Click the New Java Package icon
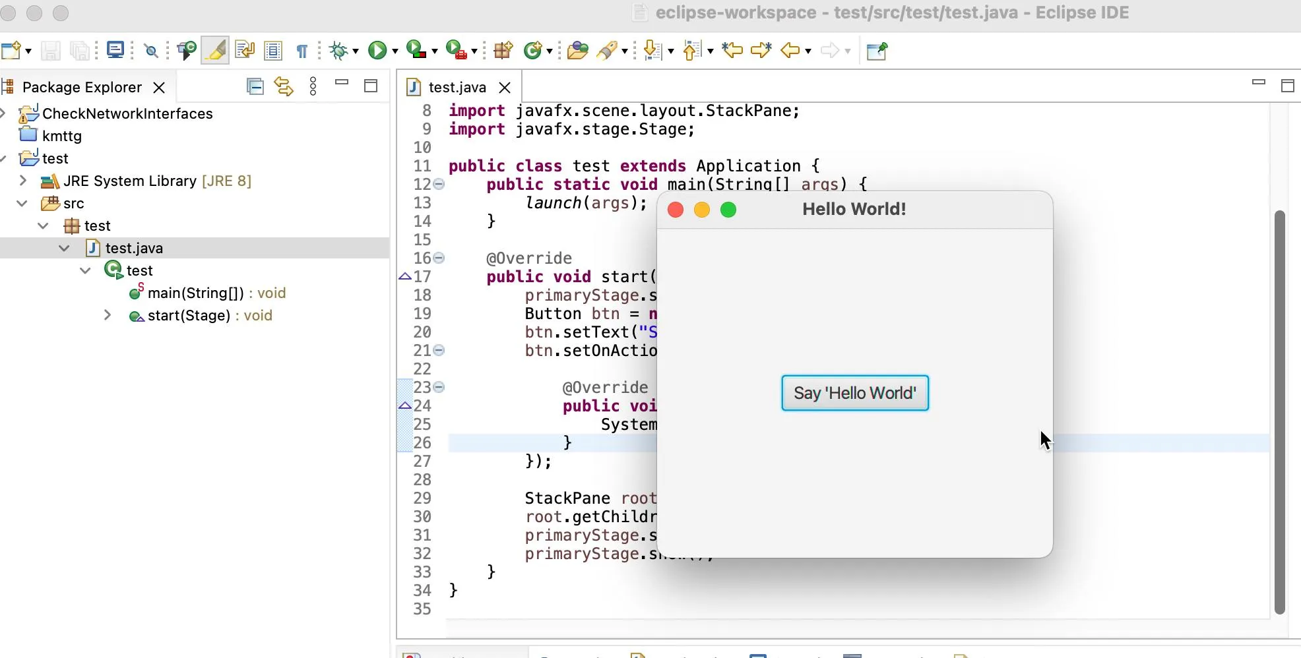The image size is (1301, 658). click(503, 51)
